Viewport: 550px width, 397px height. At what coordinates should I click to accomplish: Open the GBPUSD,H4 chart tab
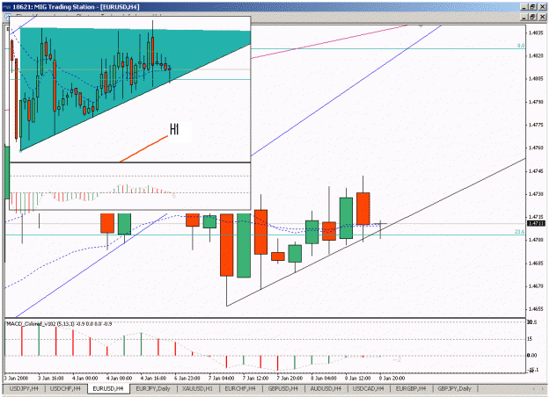pos(282,388)
